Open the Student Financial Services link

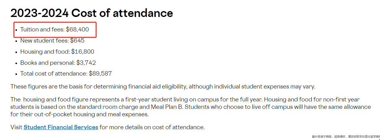61,127
